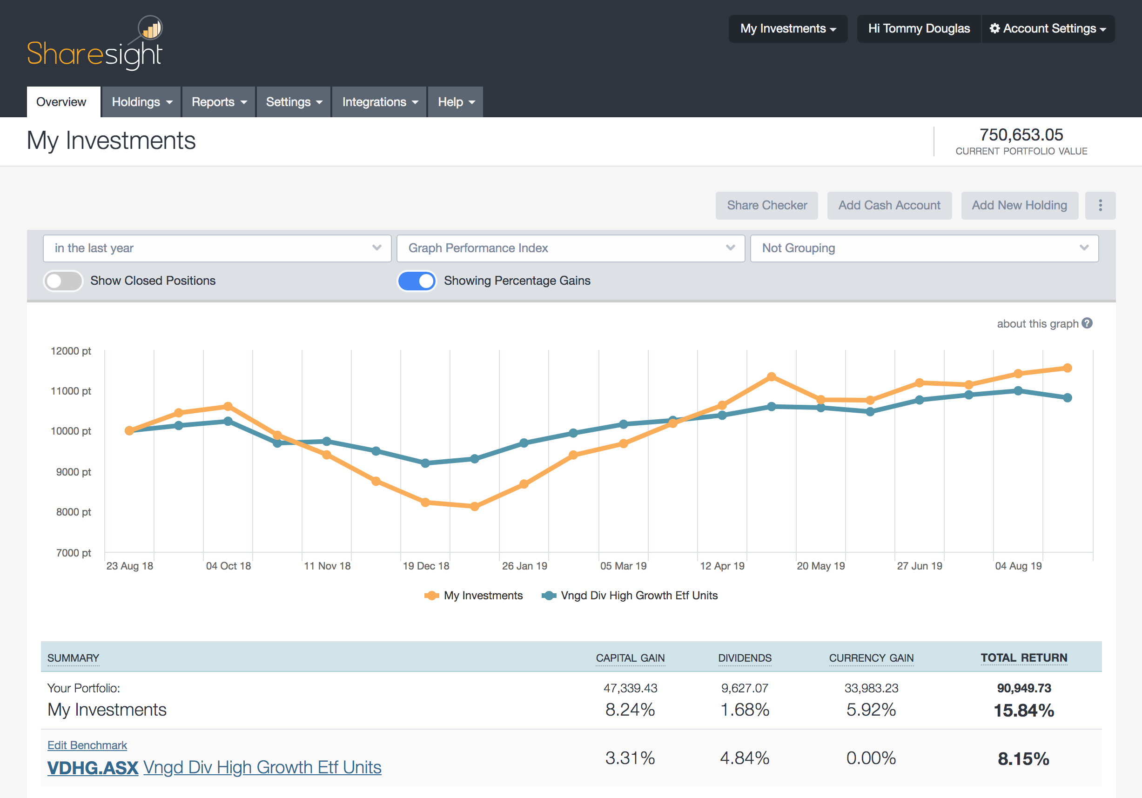Open the Integrations menu
The image size is (1142, 798).
point(379,102)
